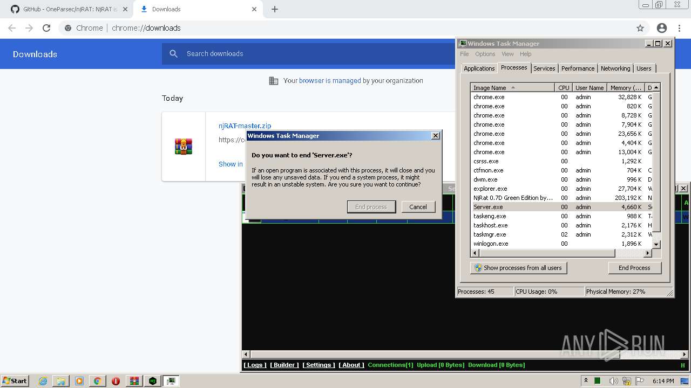Select the NjRat 0.7D Green Edition process

tap(561, 198)
